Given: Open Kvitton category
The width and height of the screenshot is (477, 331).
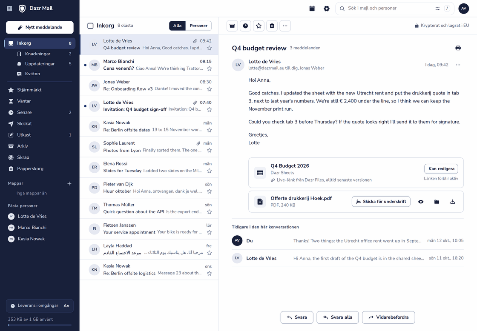Looking at the screenshot, I should 44,74.
